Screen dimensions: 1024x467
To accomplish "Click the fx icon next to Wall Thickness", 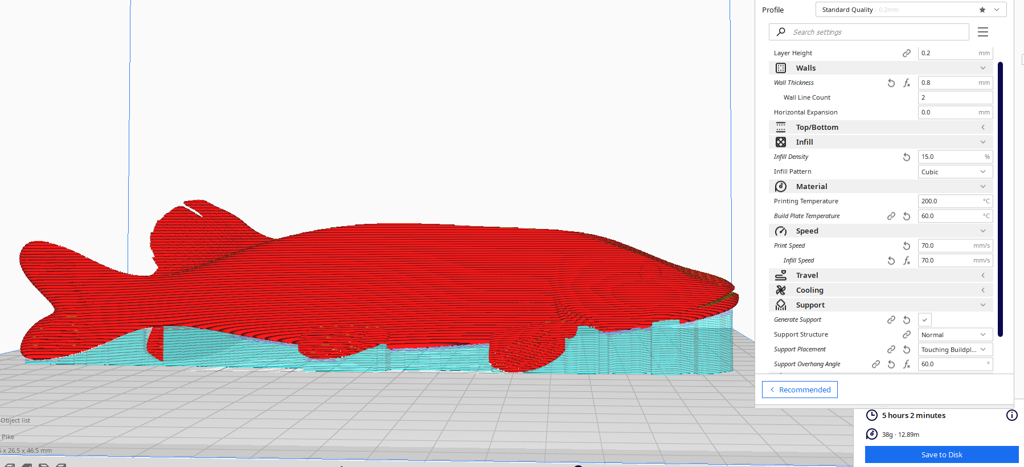I will pyautogui.click(x=907, y=83).
